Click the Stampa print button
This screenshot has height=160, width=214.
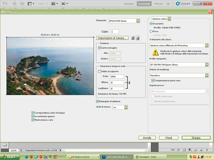[196, 138]
